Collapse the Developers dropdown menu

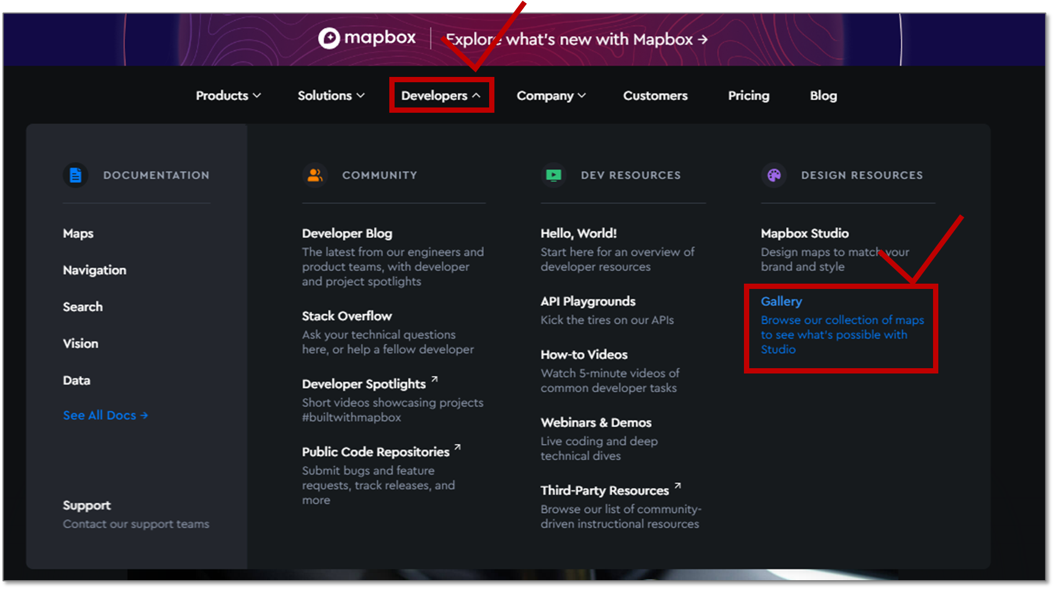click(441, 95)
